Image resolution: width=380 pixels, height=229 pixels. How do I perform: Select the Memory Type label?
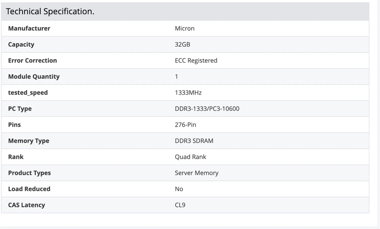(28, 141)
